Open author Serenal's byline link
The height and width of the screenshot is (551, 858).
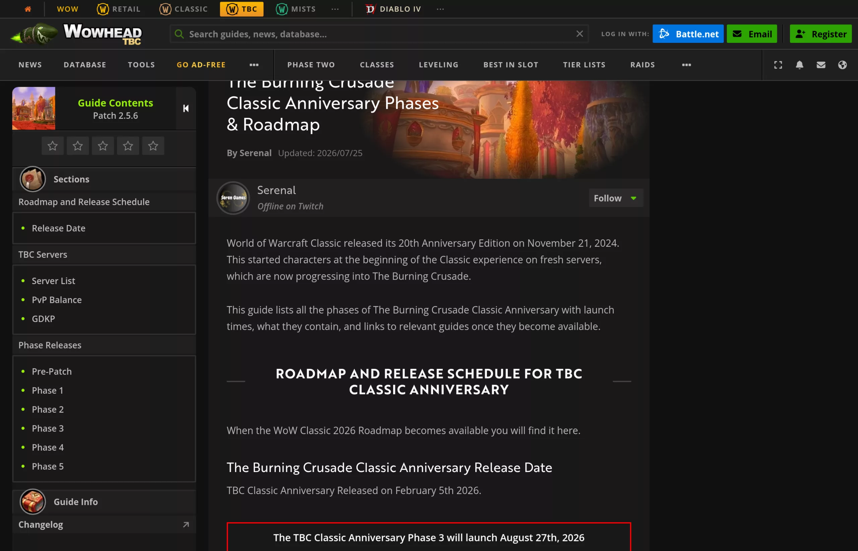pos(255,153)
